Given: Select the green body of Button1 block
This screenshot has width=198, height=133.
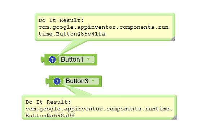Looking at the screenshot, I should click(96, 60).
